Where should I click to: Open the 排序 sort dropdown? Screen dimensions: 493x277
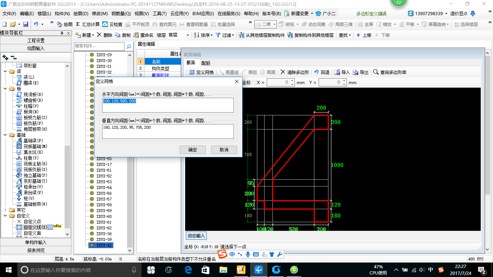(204, 35)
